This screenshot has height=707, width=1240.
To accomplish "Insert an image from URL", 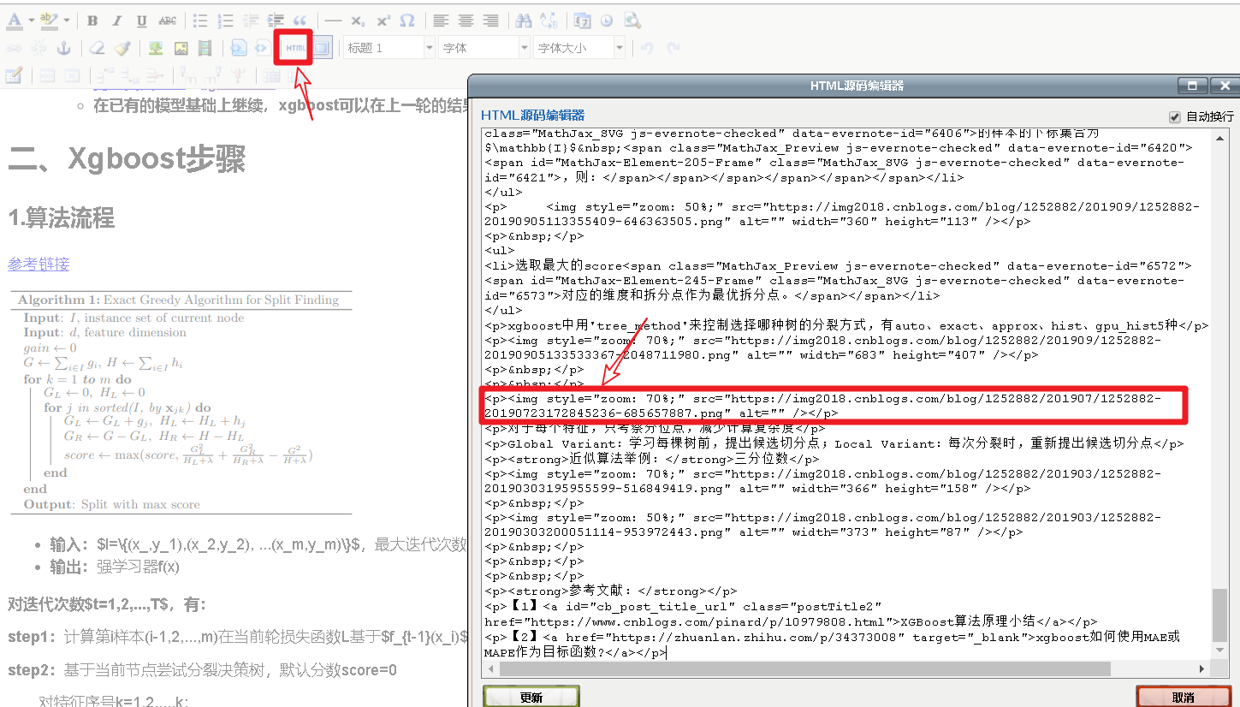I will (x=156, y=48).
